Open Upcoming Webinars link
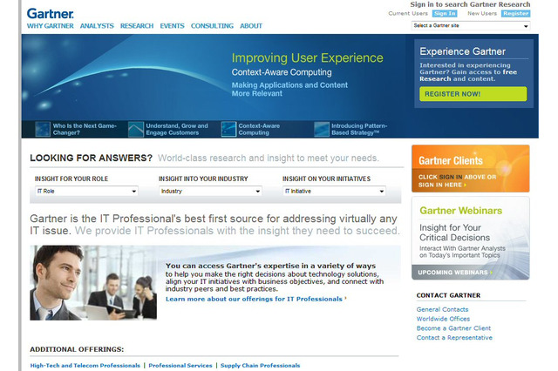Image resolution: width=558 pixels, height=371 pixels. tap(455, 273)
